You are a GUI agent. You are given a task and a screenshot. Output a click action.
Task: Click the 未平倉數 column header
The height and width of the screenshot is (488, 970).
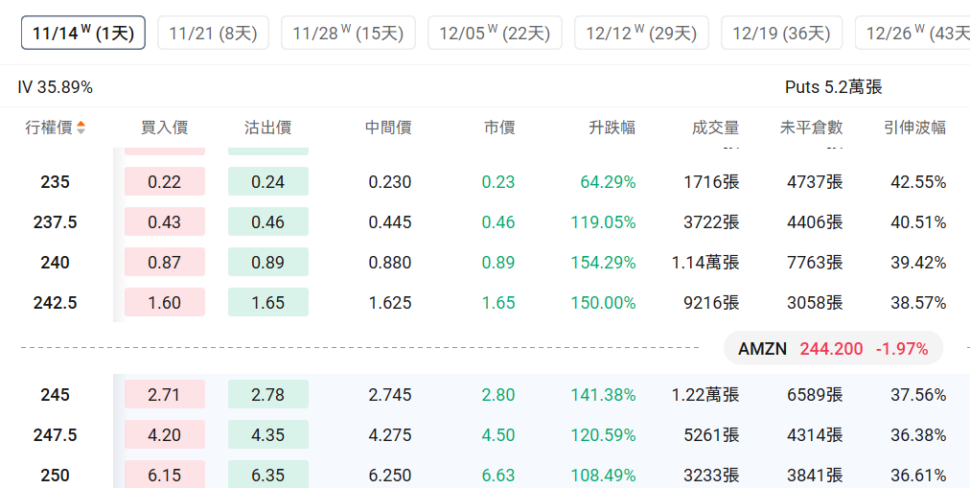tap(811, 128)
